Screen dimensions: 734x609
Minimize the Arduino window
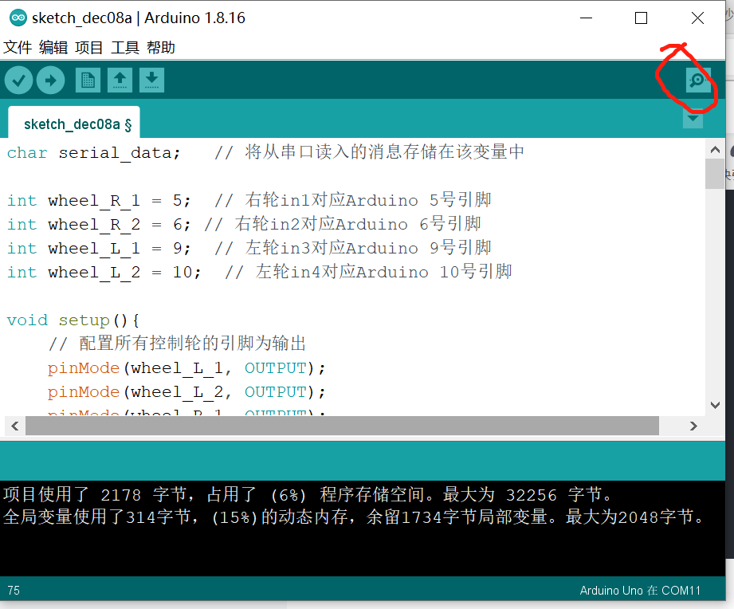[x=586, y=18]
